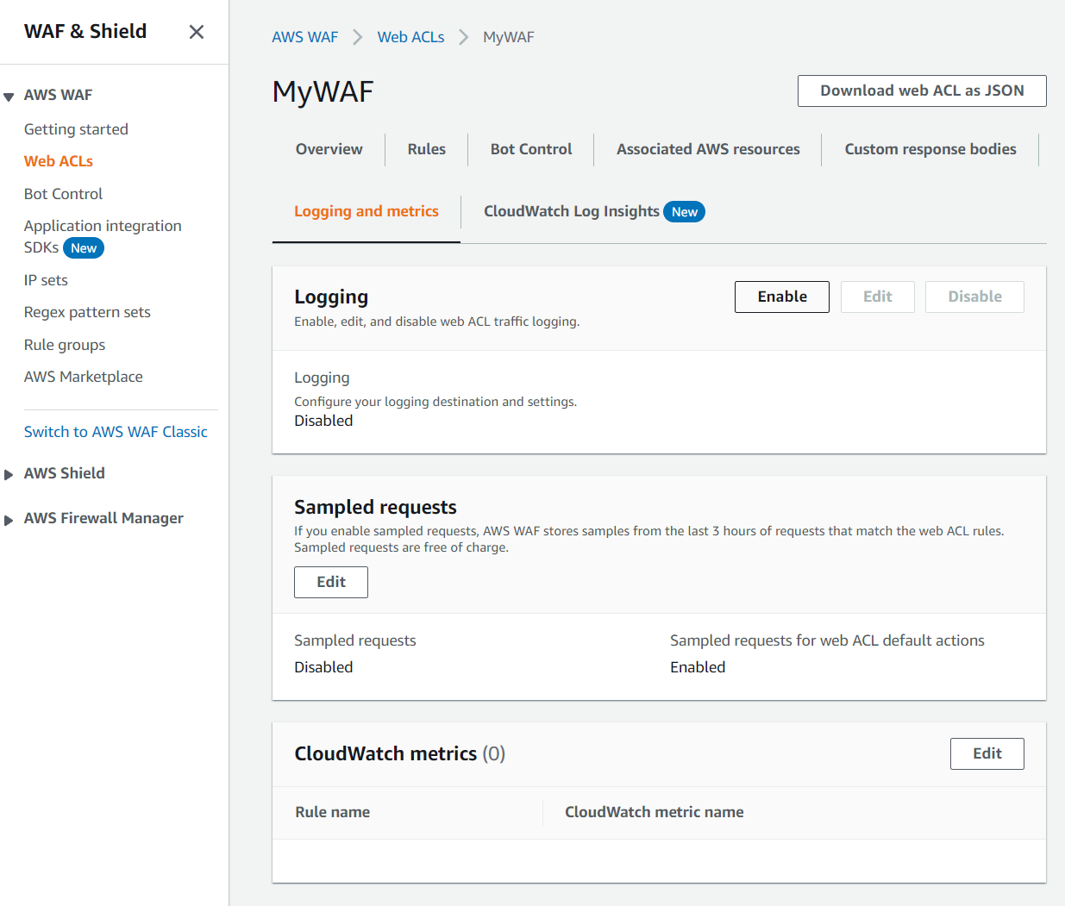
Task: Click the Logging Edit button
Action: pos(878,297)
